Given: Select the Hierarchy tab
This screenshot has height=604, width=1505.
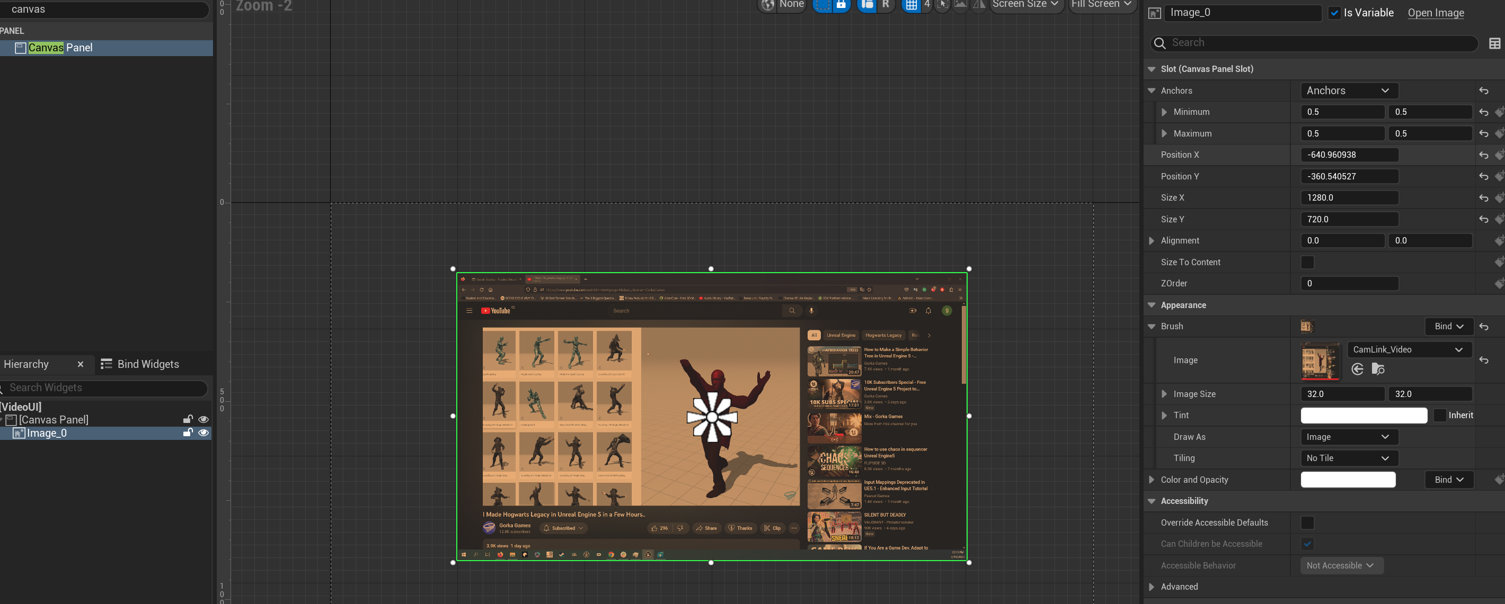Looking at the screenshot, I should click(26, 364).
